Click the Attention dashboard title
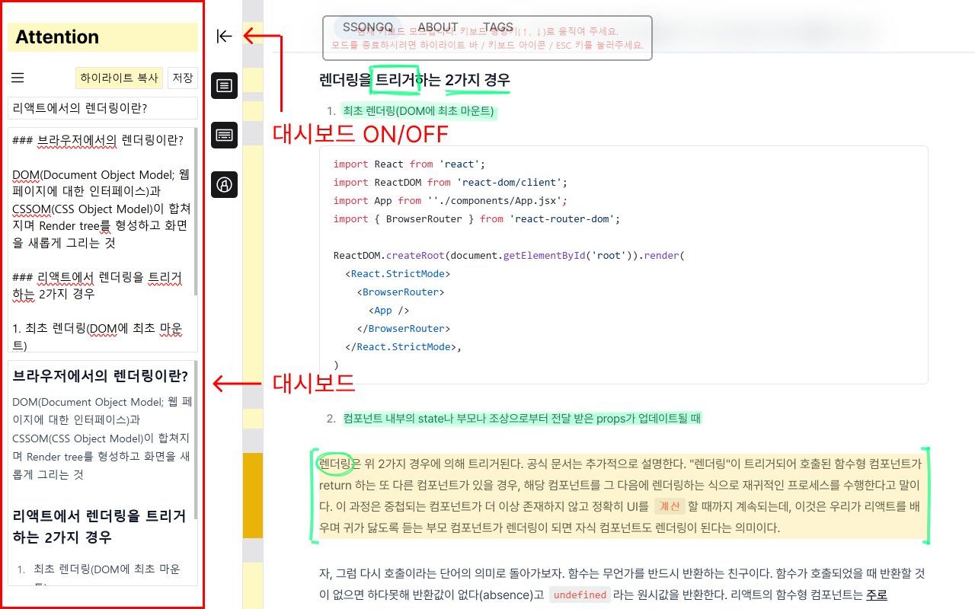The image size is (975, 609). click(103, 37)
